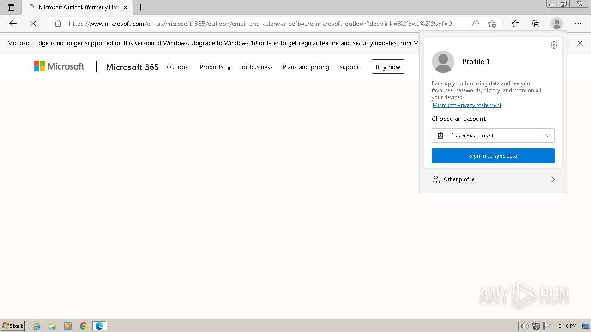This screenshot has width=591, height=332.
Task: Open For business navigation item
Action: [256, 67]
